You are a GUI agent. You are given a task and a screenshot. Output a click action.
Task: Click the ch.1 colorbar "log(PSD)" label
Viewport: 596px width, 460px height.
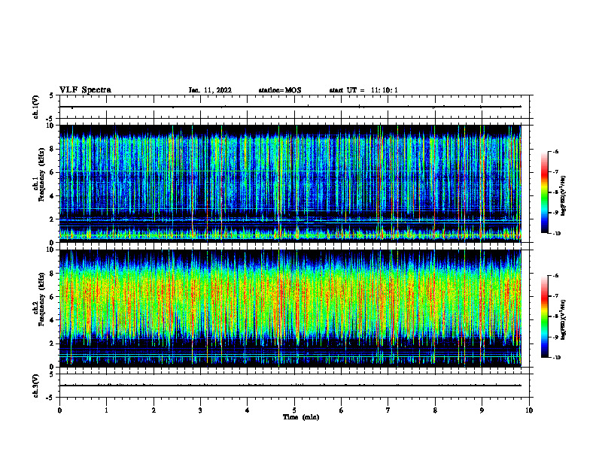pos(564,196)
